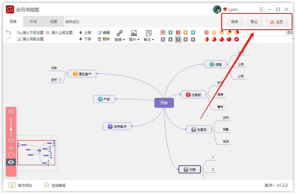Insert a sibling topic with 插入同级主题

[30, 39]
